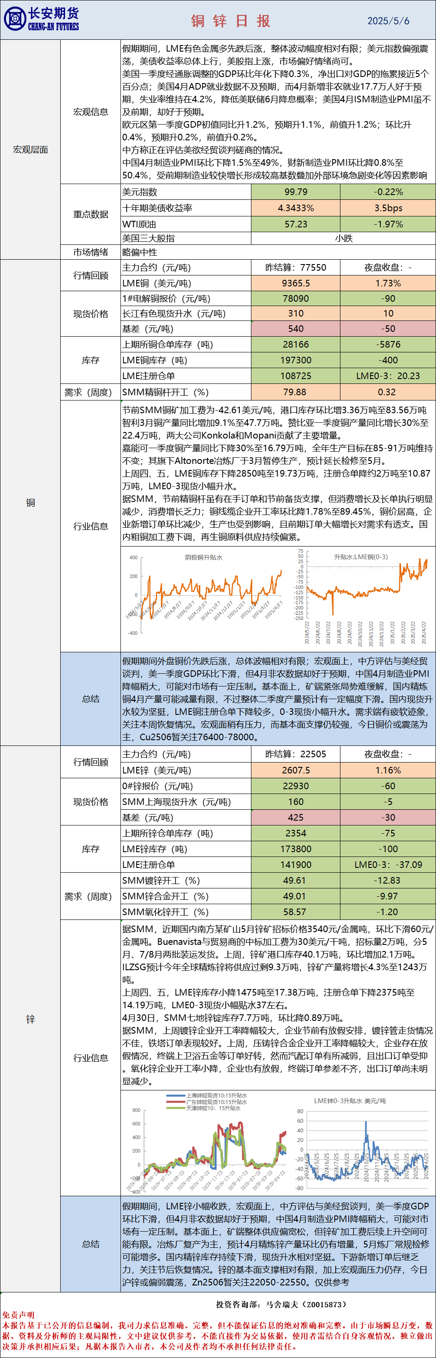Click the LME zinc price 2607.5
The height and width of the screenshot is (1358, 436).
[x=295, y=770]
